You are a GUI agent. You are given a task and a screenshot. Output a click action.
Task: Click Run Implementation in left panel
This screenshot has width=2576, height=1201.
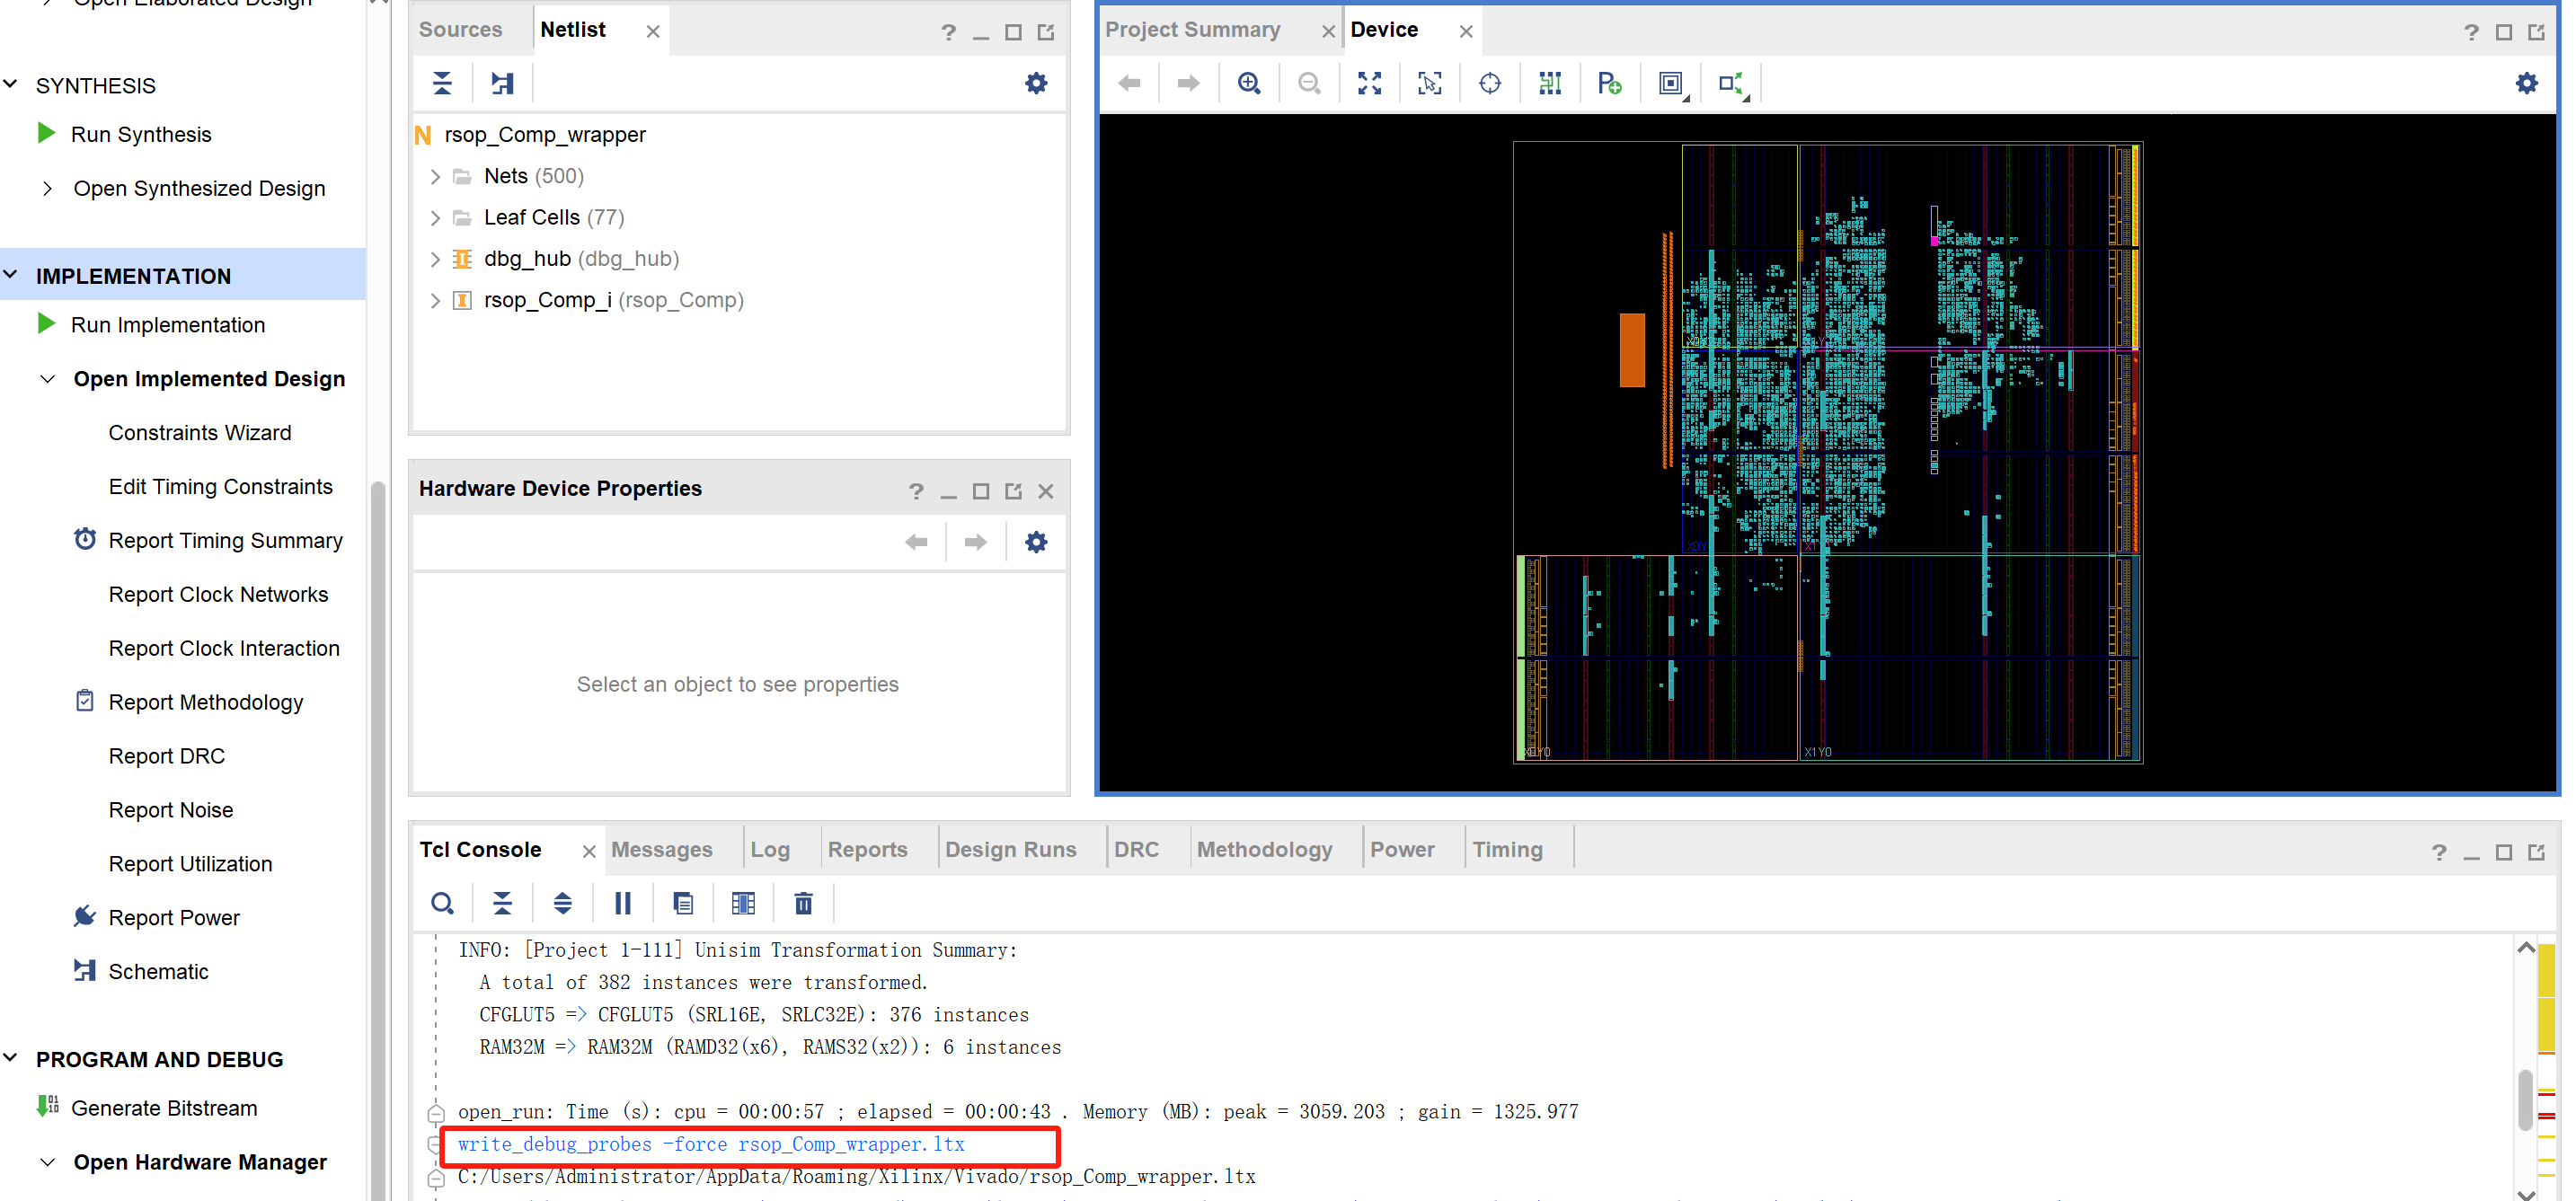[x=168, y=325]
